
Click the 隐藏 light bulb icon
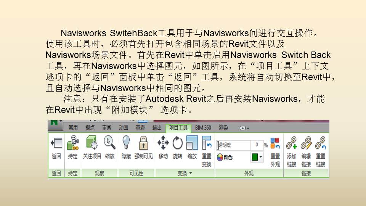126,142
